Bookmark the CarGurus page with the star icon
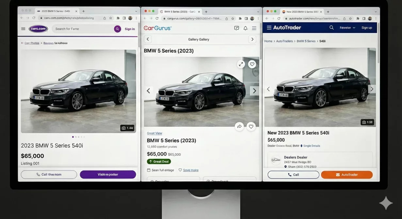 click(233, 19)
